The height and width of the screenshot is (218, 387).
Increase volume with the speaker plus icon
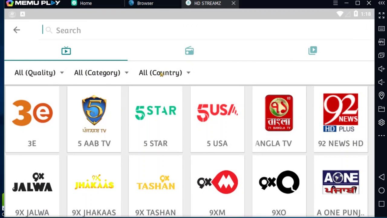[382, 69]
